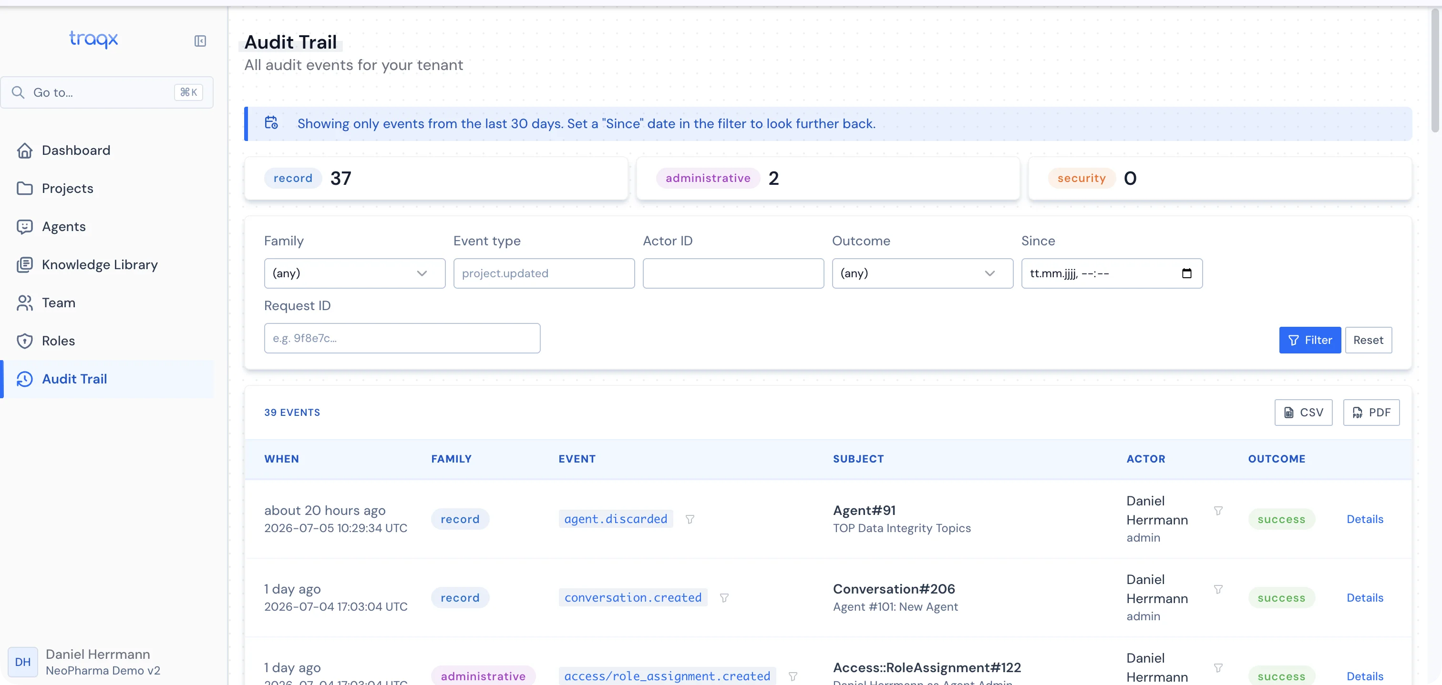
Task: Reset the audit filters
Action: click(x=1368, y=340)
